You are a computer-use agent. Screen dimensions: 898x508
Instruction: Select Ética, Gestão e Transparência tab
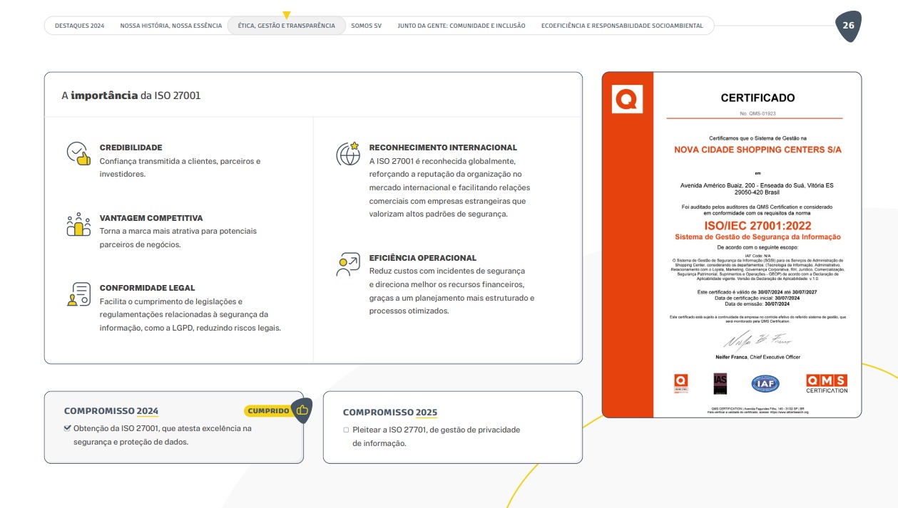point(286,26)
